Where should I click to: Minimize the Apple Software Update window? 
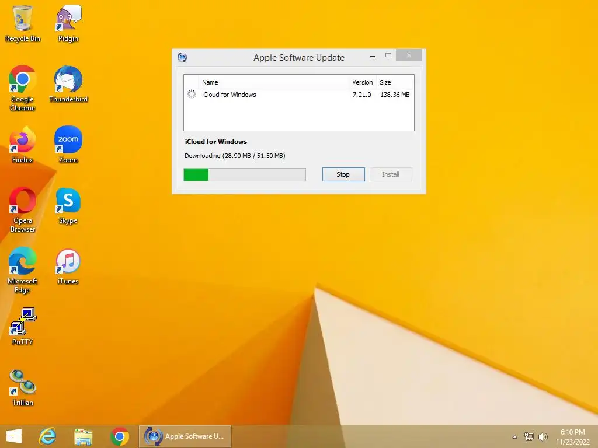[373, 55]
